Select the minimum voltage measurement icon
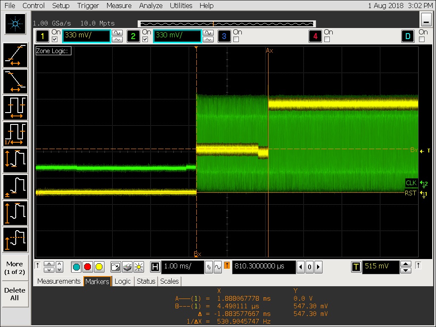 click(x=15, y=187)
